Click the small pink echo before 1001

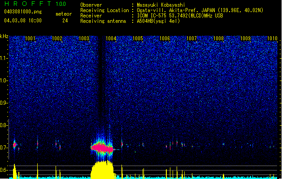pyautogui.click(x=15, y=145)
